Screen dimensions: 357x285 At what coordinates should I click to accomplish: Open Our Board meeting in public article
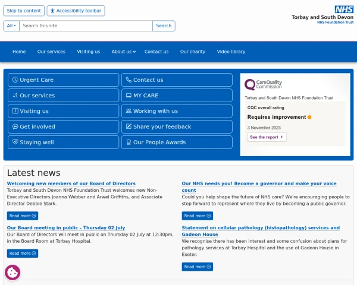tap(66, 227)
